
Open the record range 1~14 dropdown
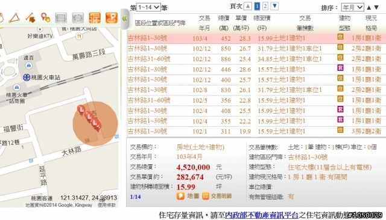[x=148, y=7]
